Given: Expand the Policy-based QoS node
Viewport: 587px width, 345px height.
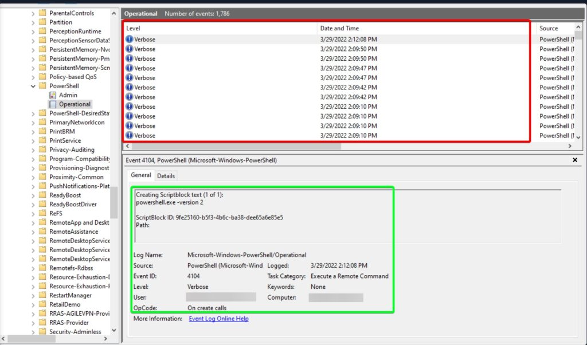Looking at the screenshot, I should pyautogui.click(x=33, y=77).
